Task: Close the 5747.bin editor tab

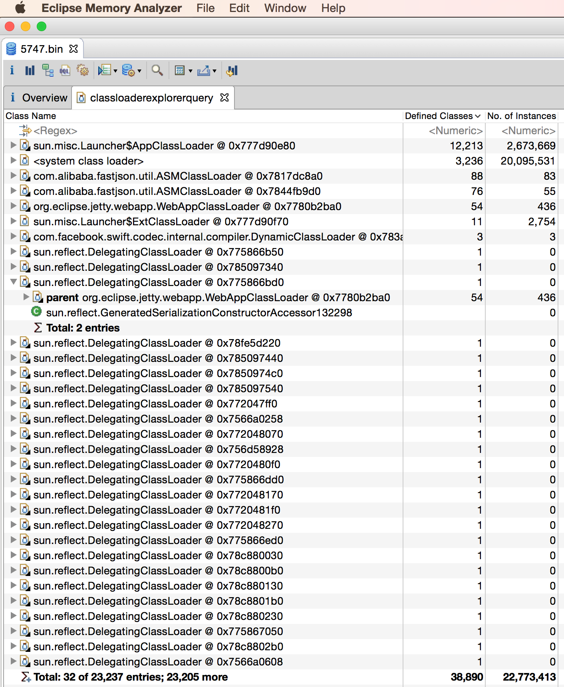Action: (x=73, y=49)
